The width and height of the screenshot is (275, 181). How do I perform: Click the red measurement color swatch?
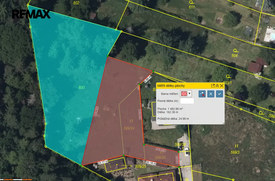(184, 94)
